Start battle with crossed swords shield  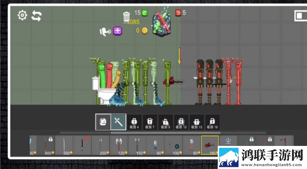162,24
